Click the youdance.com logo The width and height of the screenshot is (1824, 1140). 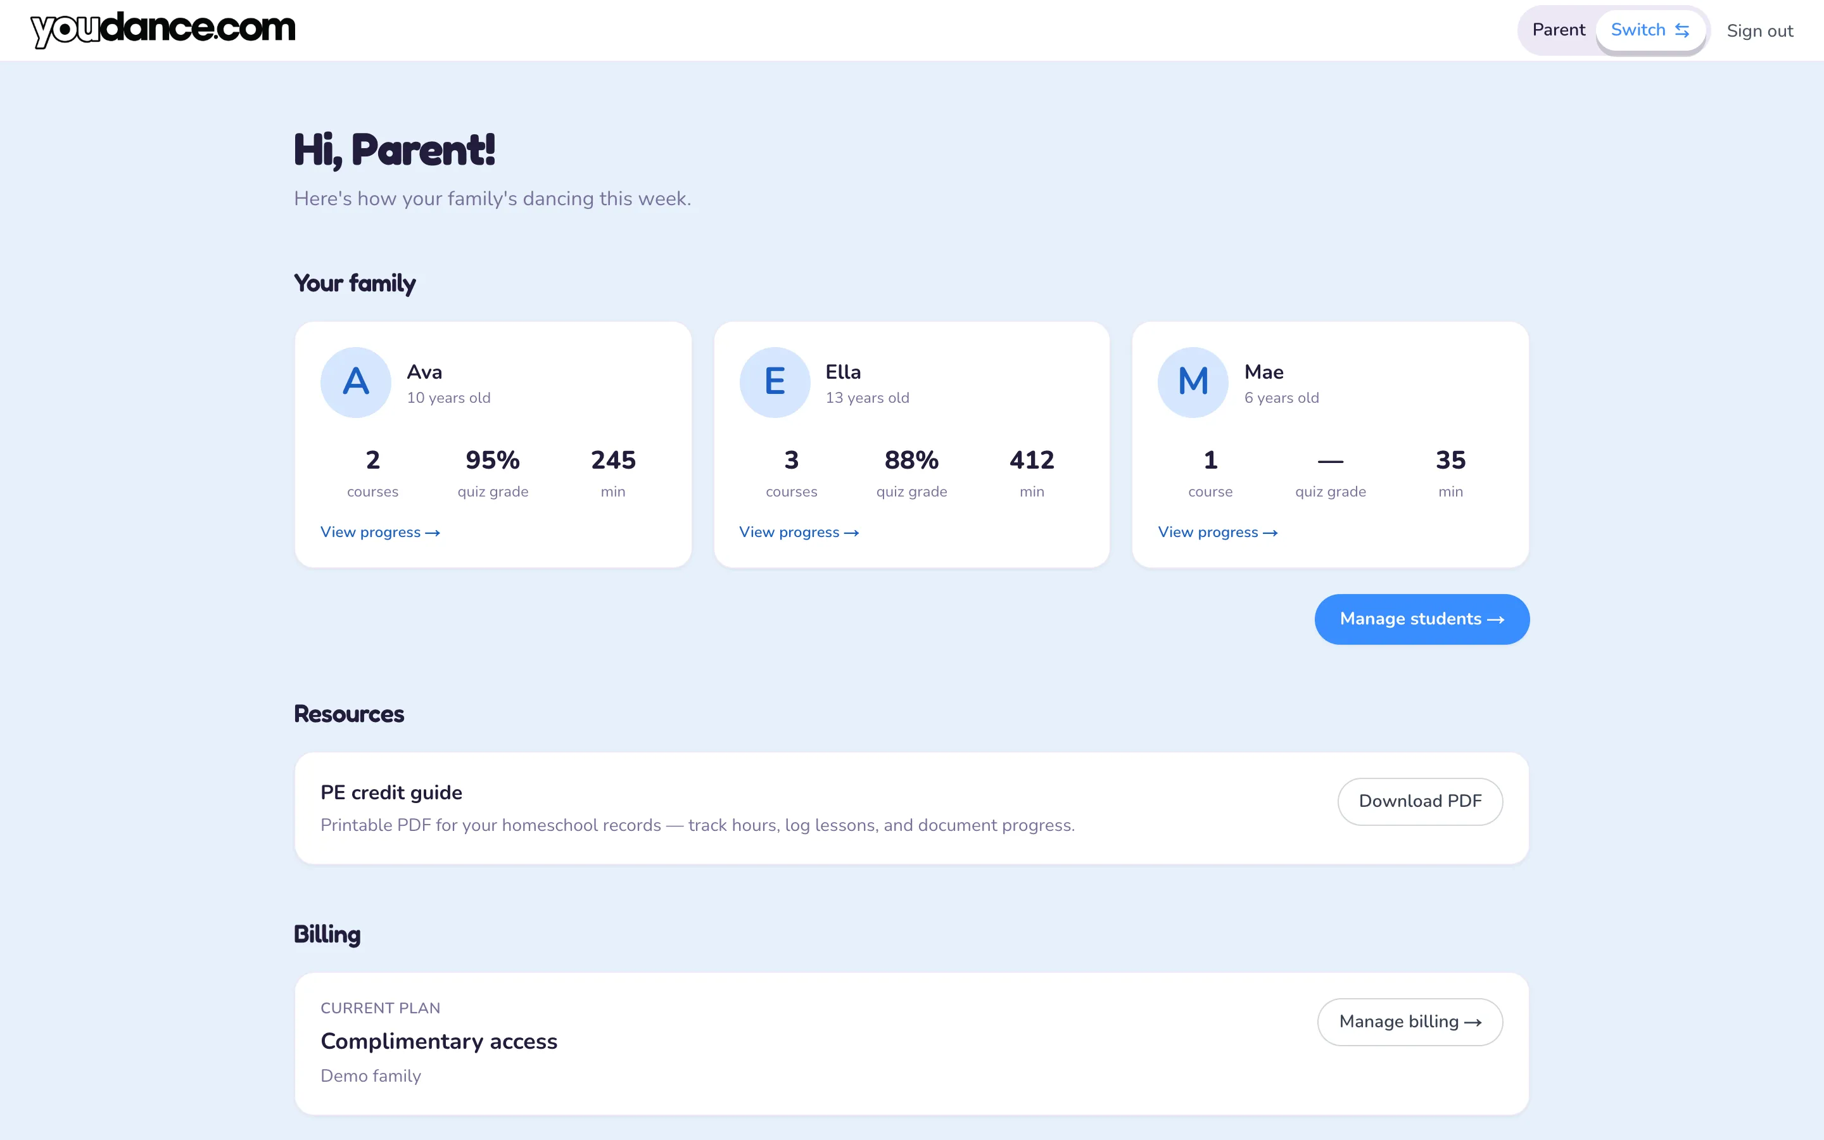163,30
